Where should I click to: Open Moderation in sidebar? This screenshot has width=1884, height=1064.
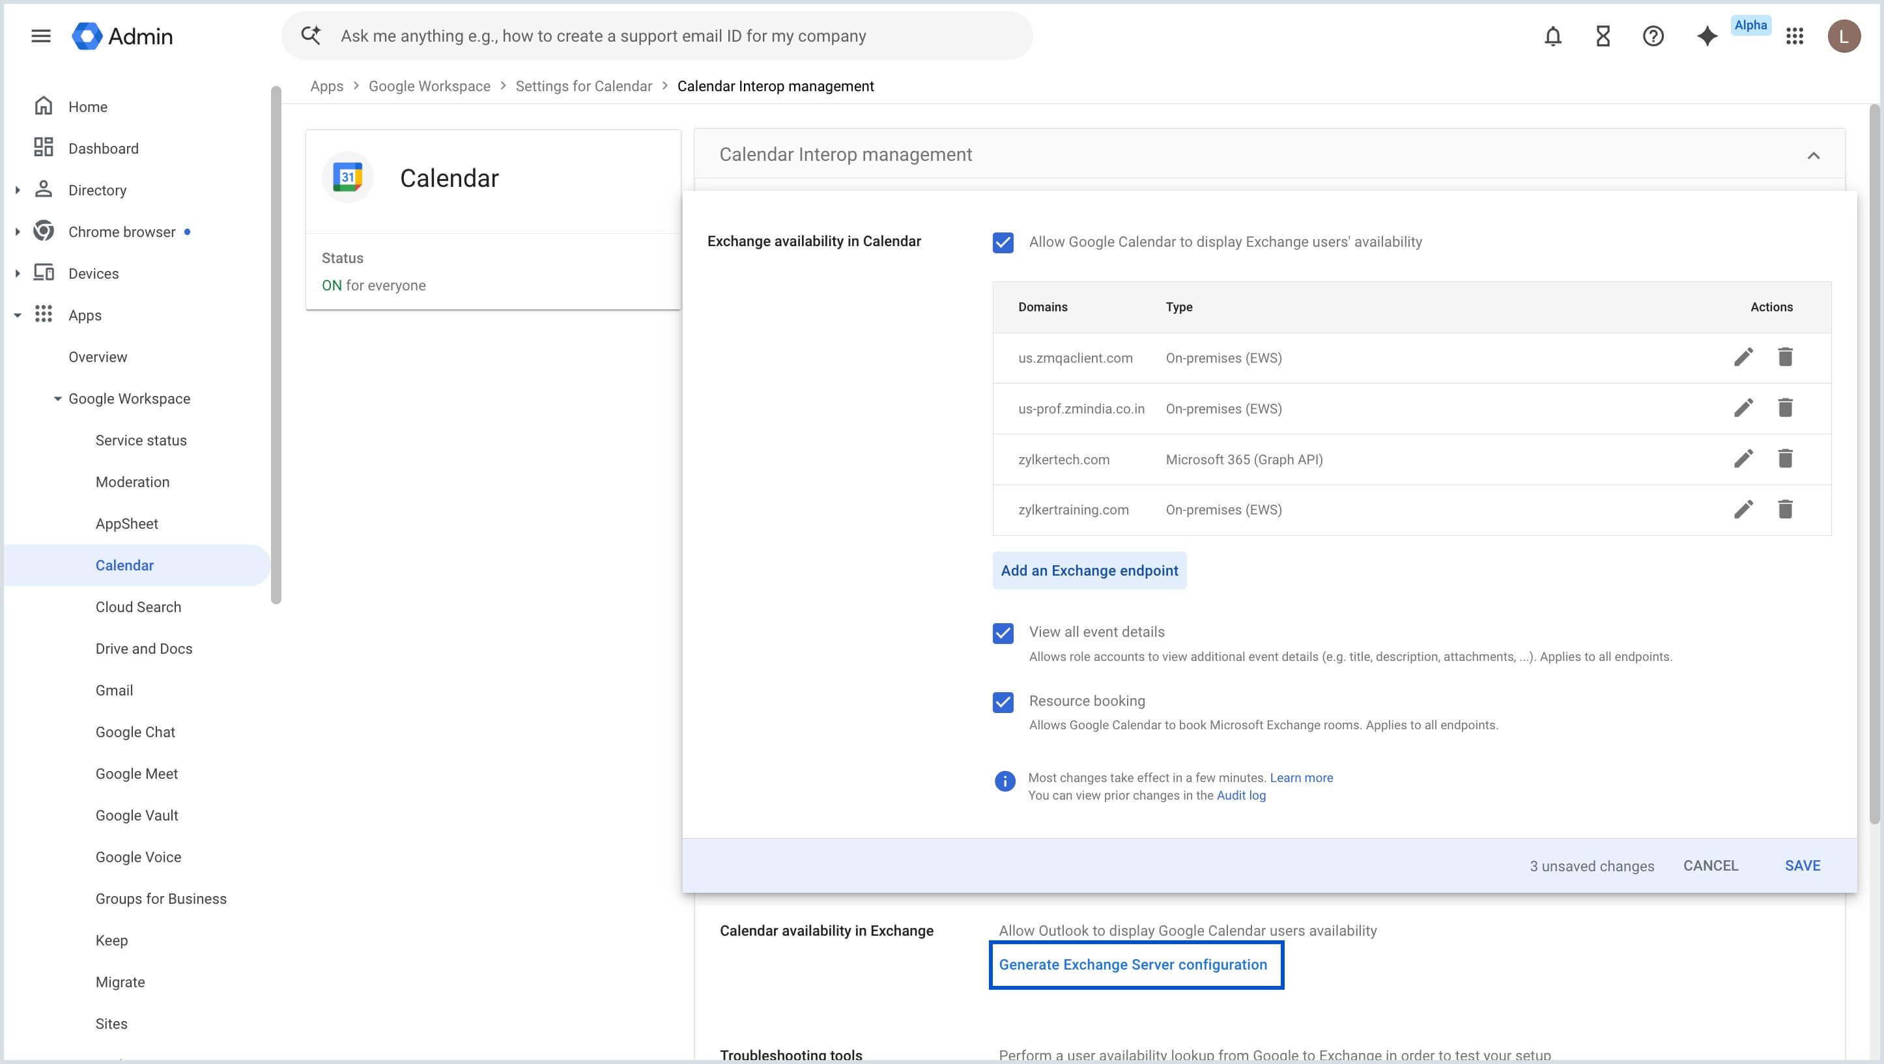click(x=132, y=482)
